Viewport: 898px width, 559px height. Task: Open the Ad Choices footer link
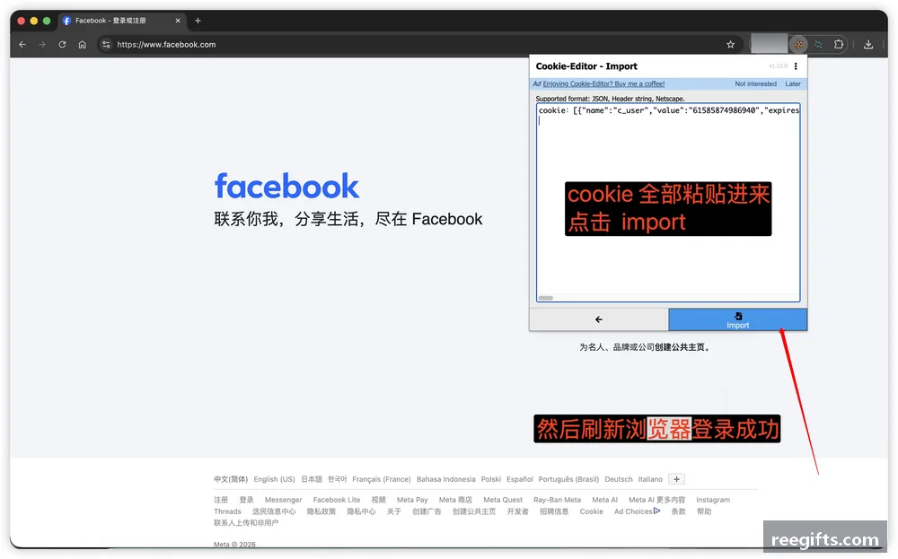(637, 511)
